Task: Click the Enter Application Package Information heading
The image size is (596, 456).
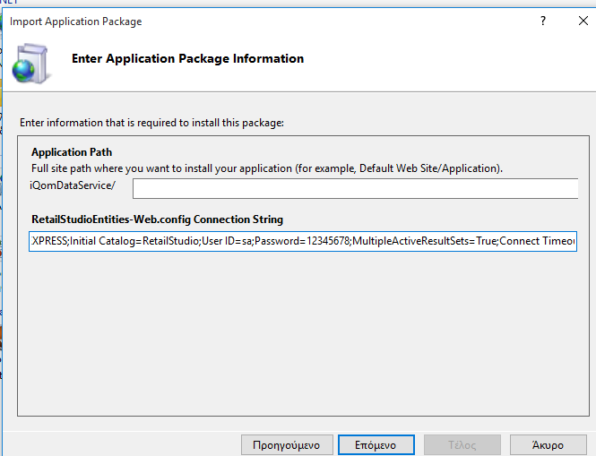Action: [187, 59]
